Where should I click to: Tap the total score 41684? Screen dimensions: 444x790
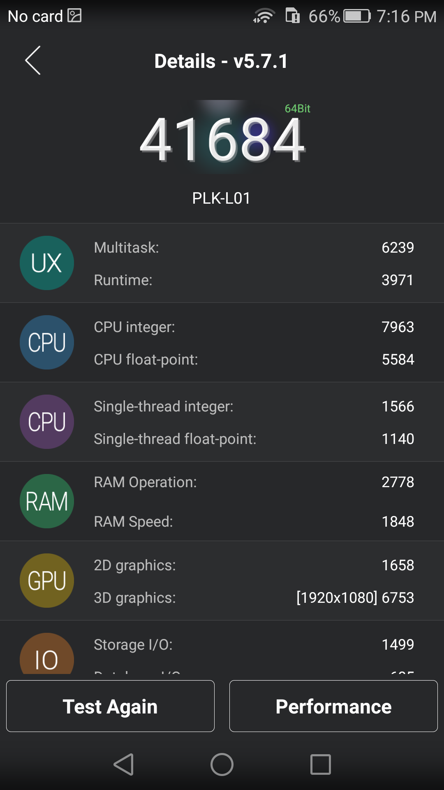click(x=222, y=140)
